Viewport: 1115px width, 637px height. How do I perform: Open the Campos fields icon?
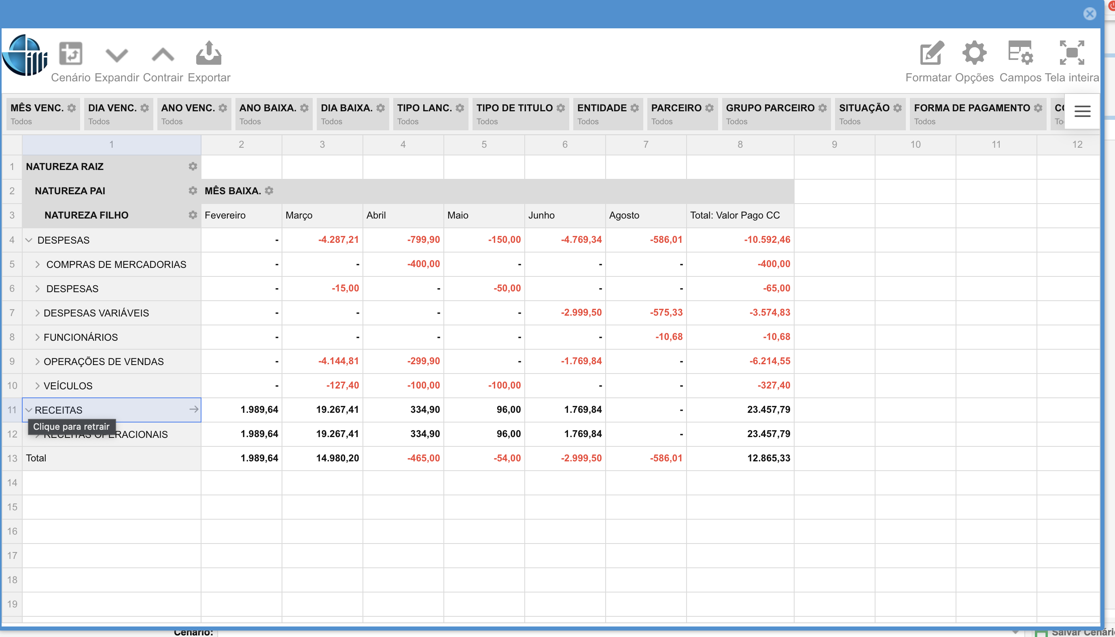1020,53
